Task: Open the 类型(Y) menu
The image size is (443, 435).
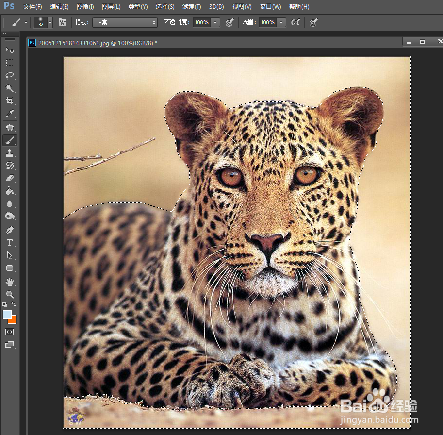Action: click(138, 6)
